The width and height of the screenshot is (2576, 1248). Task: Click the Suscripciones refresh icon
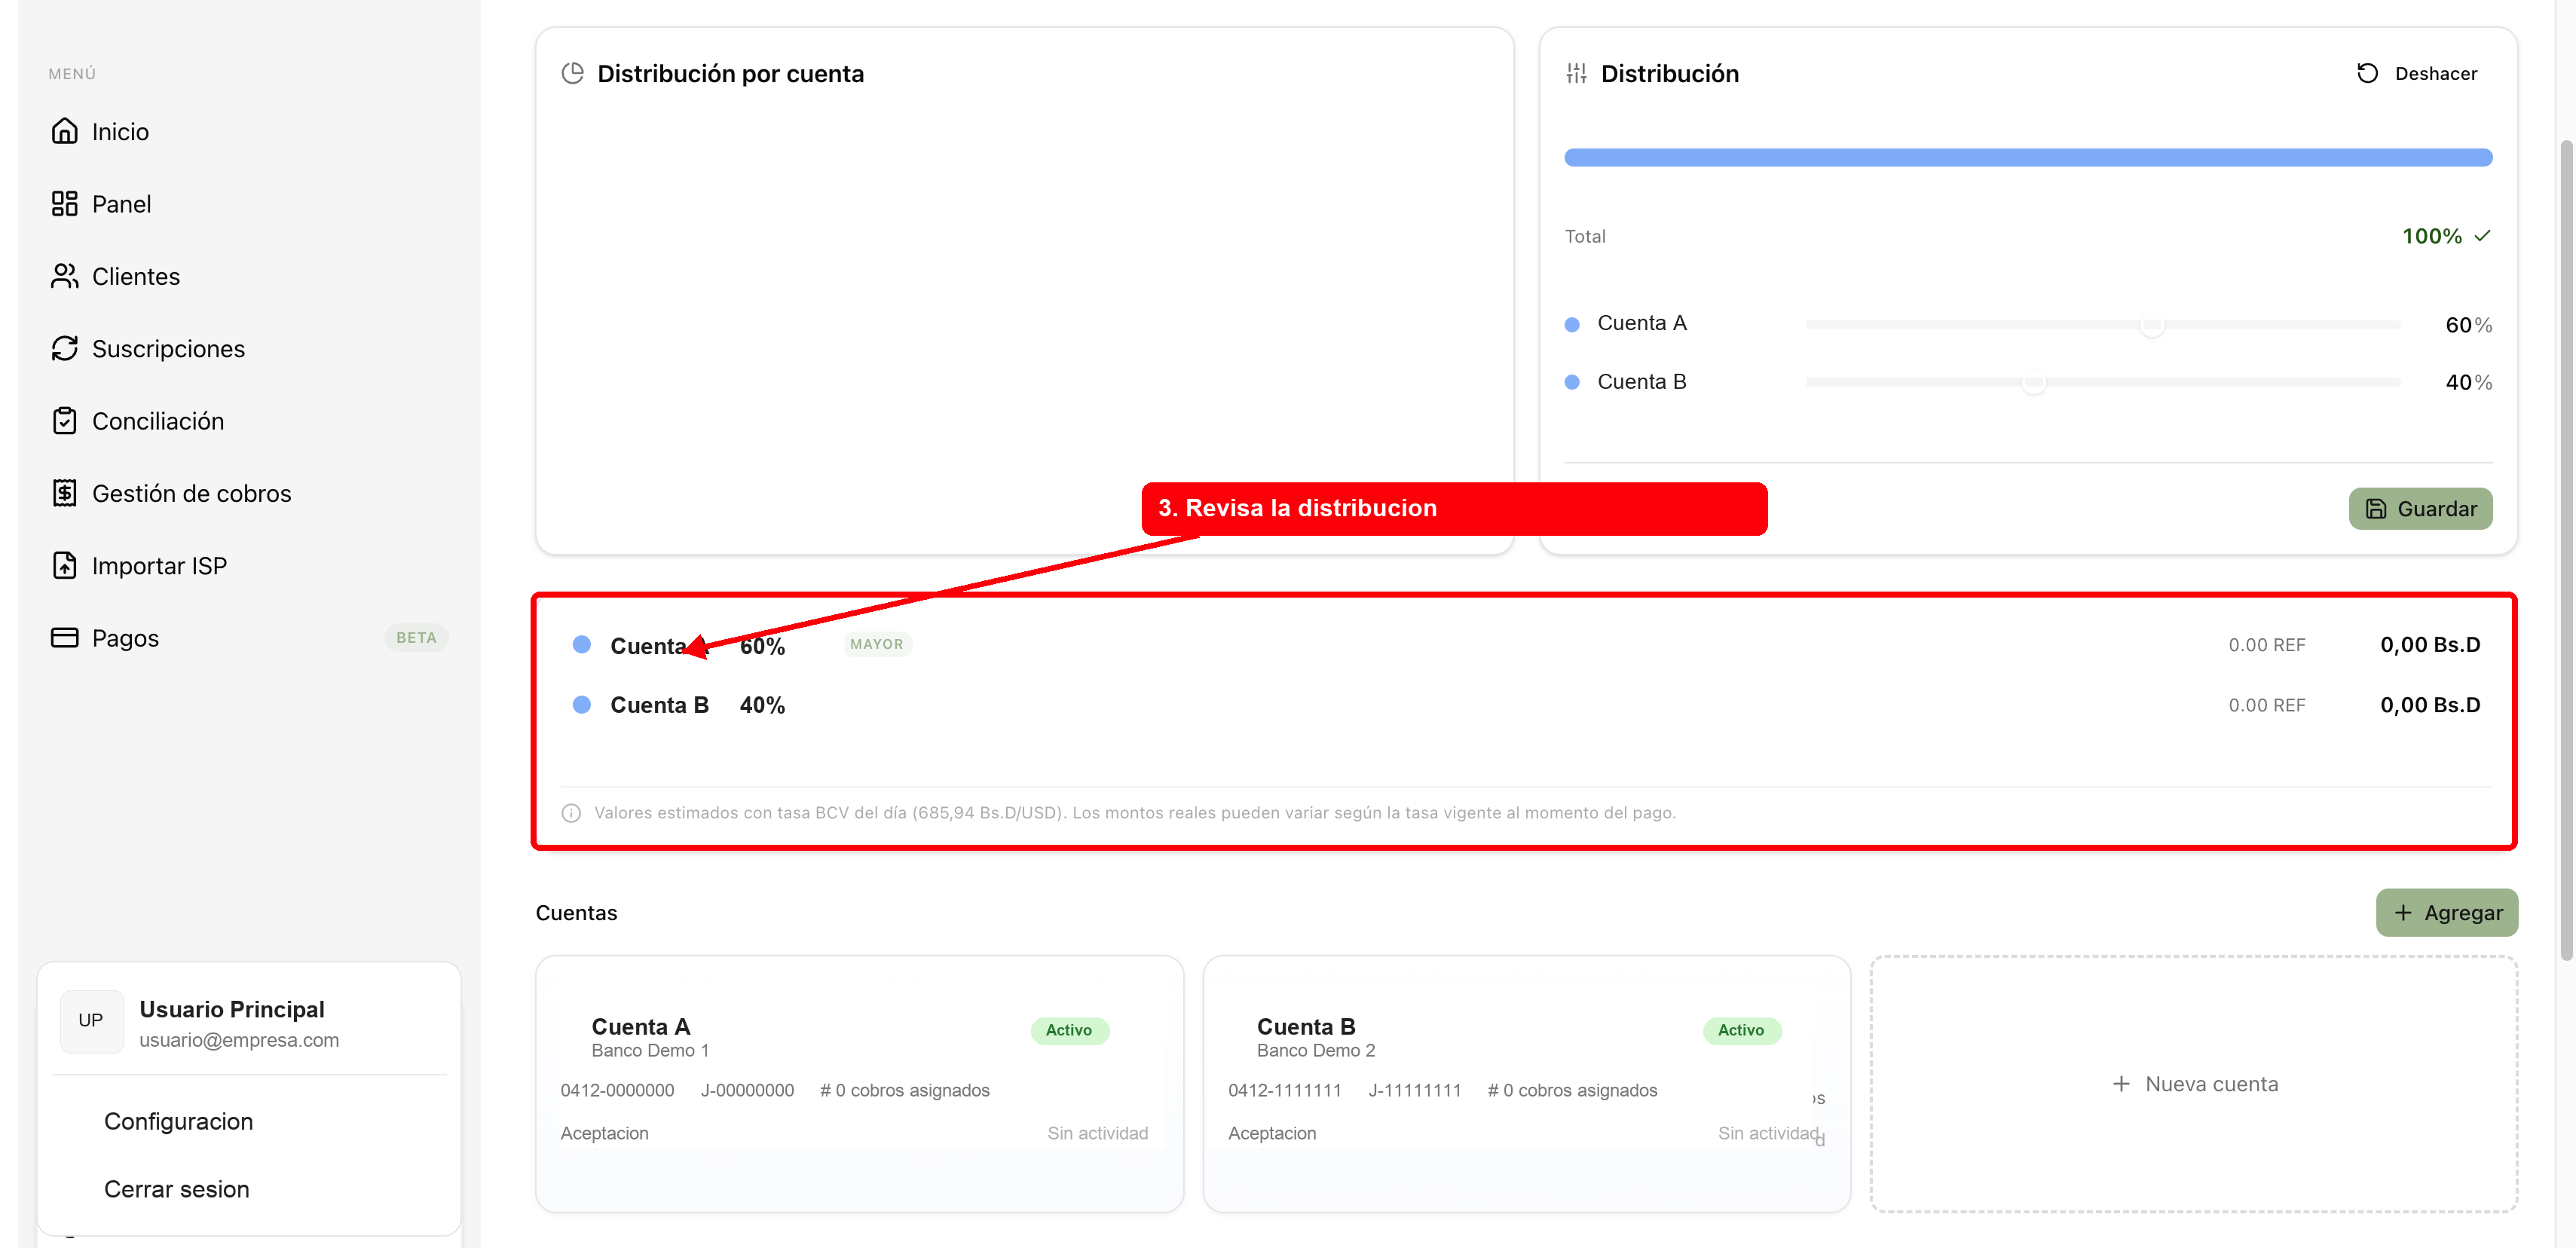click(x=64, y=348)
